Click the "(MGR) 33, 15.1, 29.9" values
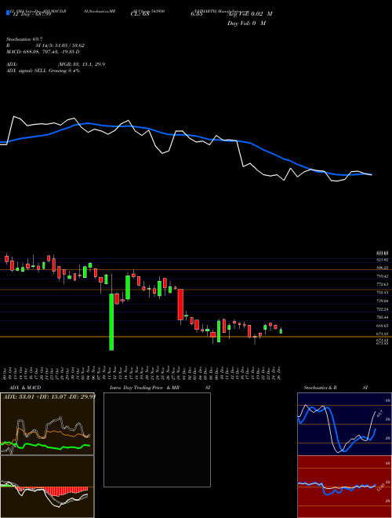 click(82, 64)
